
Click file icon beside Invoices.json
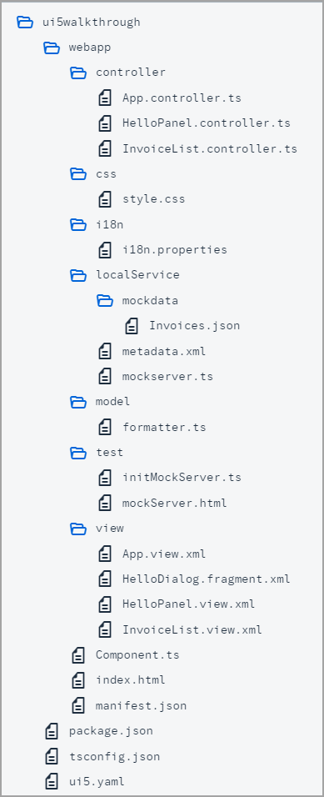pyautogui.click(x=132, y=325)
